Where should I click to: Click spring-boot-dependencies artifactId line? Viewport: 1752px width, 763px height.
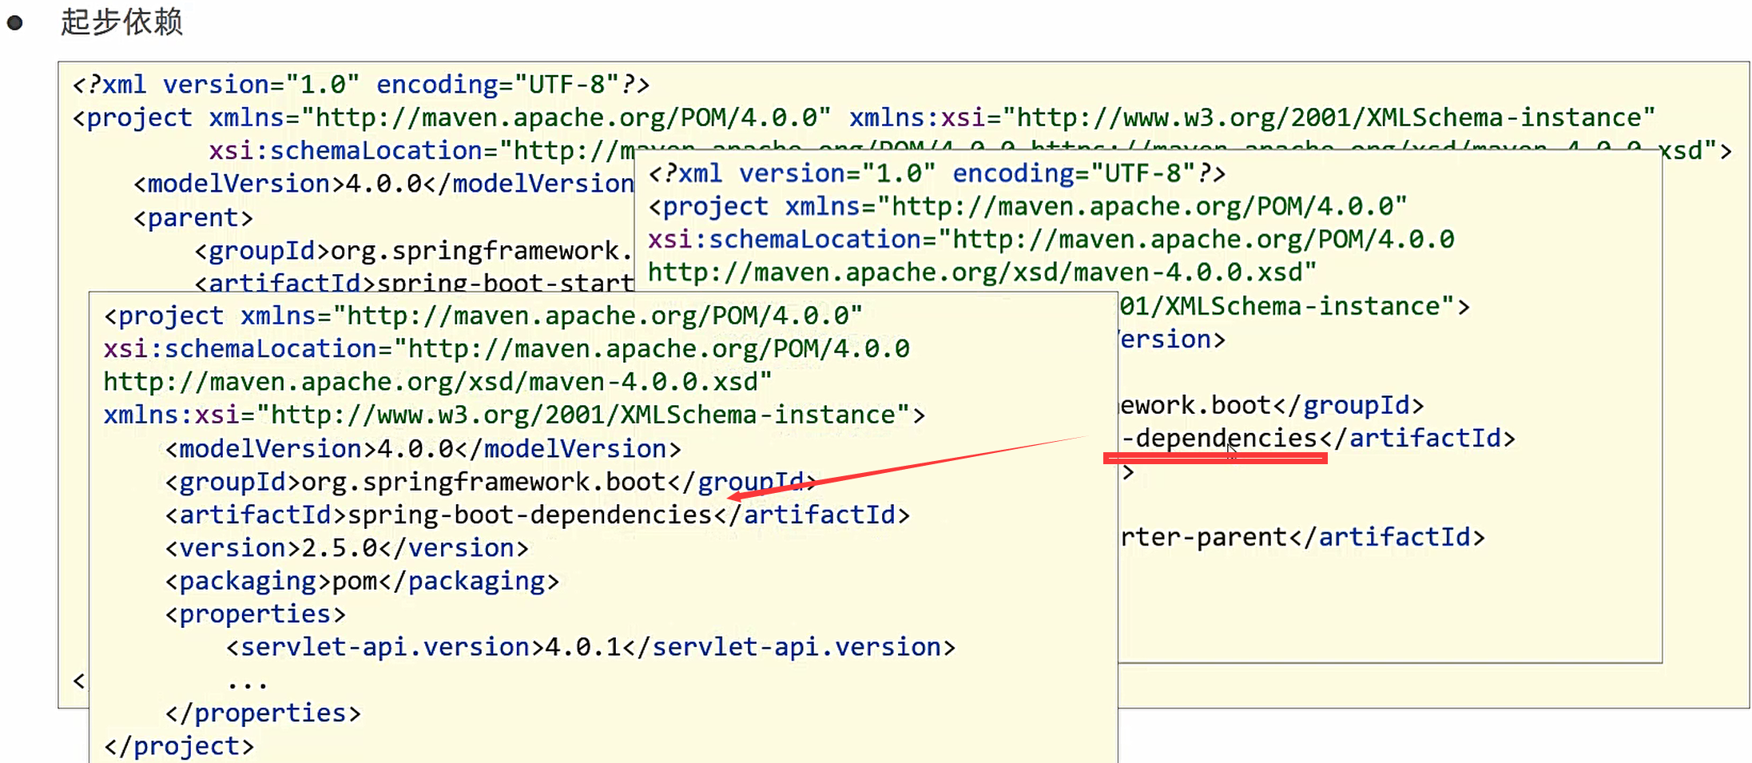(537, 515)
